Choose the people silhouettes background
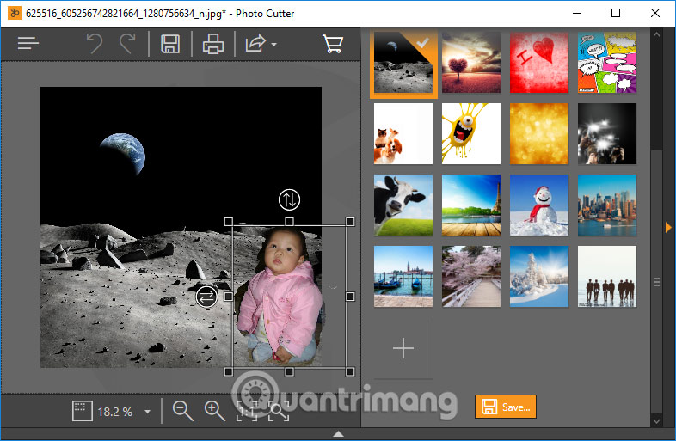The image size is (676, 441). click(607, 276)
